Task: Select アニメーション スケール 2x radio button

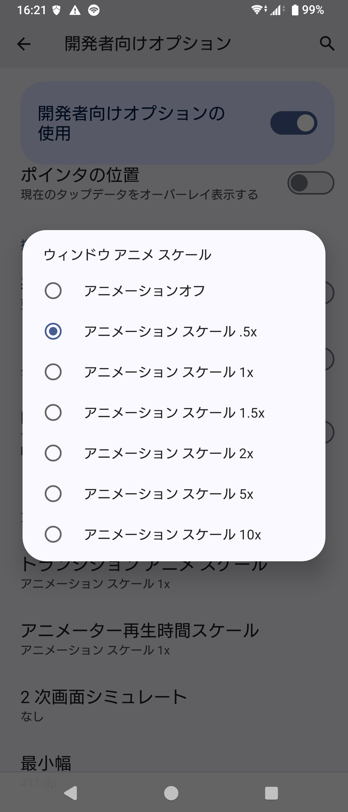Action: 53,453
